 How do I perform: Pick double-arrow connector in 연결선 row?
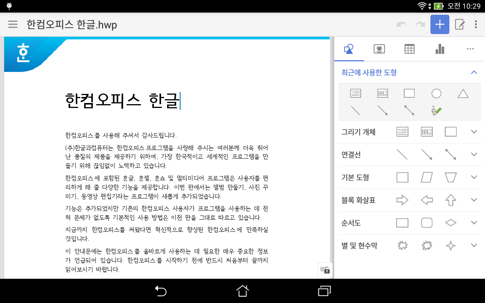451,155
